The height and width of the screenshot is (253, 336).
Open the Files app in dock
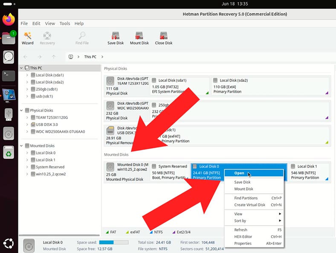9,38
